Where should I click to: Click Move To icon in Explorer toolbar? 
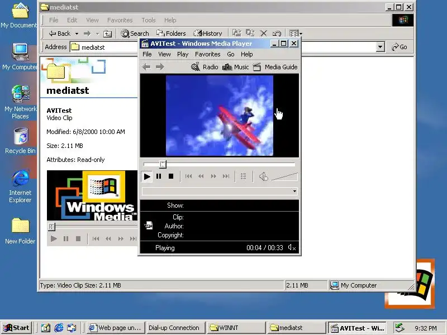pos(236,33)
